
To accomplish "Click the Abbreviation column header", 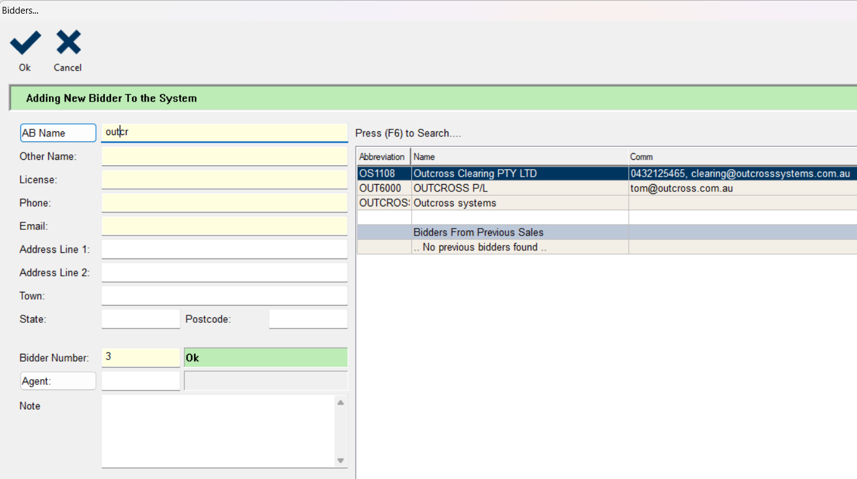I will tap(383, 157).
